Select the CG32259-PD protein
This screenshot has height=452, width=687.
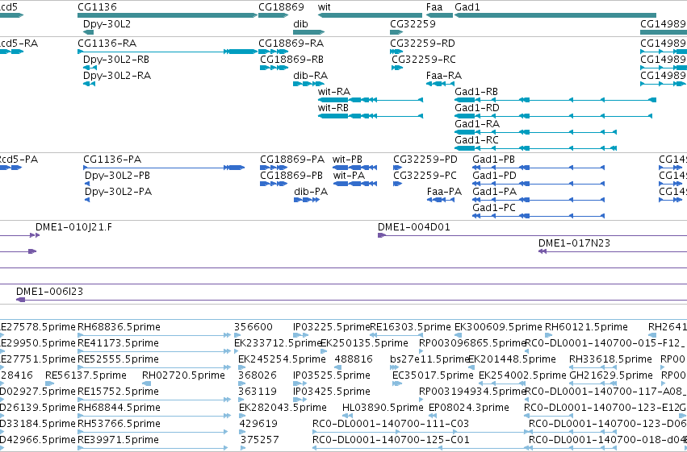[398, 168]
